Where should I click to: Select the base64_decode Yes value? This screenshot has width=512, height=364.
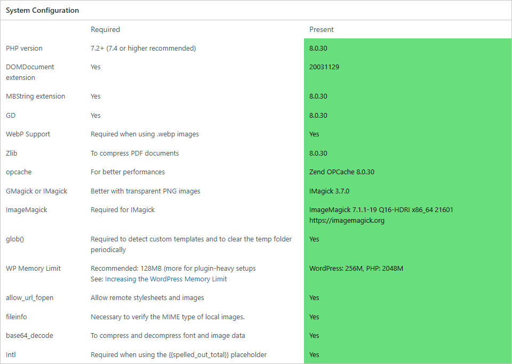coord(314,336)
